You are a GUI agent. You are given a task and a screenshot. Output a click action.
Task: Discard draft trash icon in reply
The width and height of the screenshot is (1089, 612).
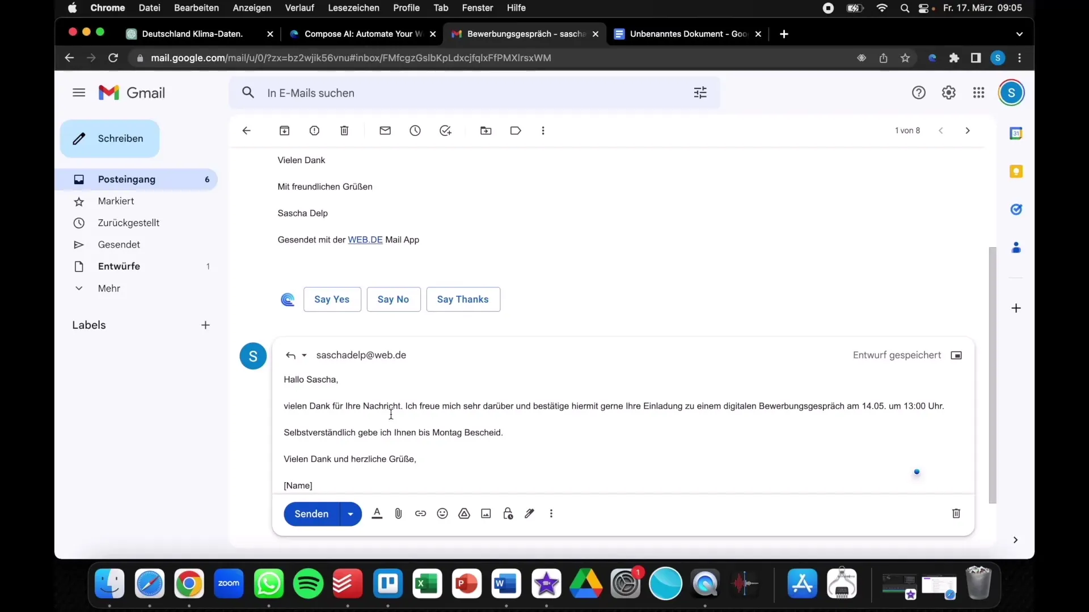click(x=956, y=514)
